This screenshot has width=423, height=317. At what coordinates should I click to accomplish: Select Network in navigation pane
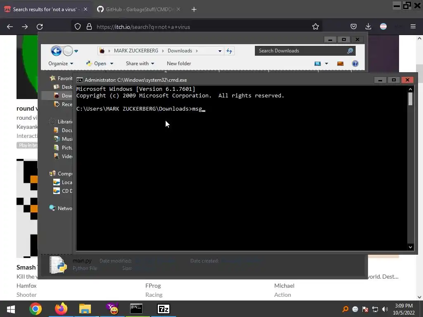[x=61, y=208]
